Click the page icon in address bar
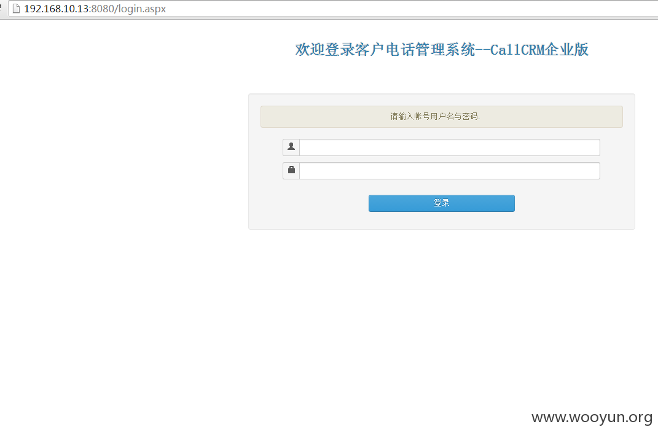The image size is (658, 435). [x=16, y=9]
